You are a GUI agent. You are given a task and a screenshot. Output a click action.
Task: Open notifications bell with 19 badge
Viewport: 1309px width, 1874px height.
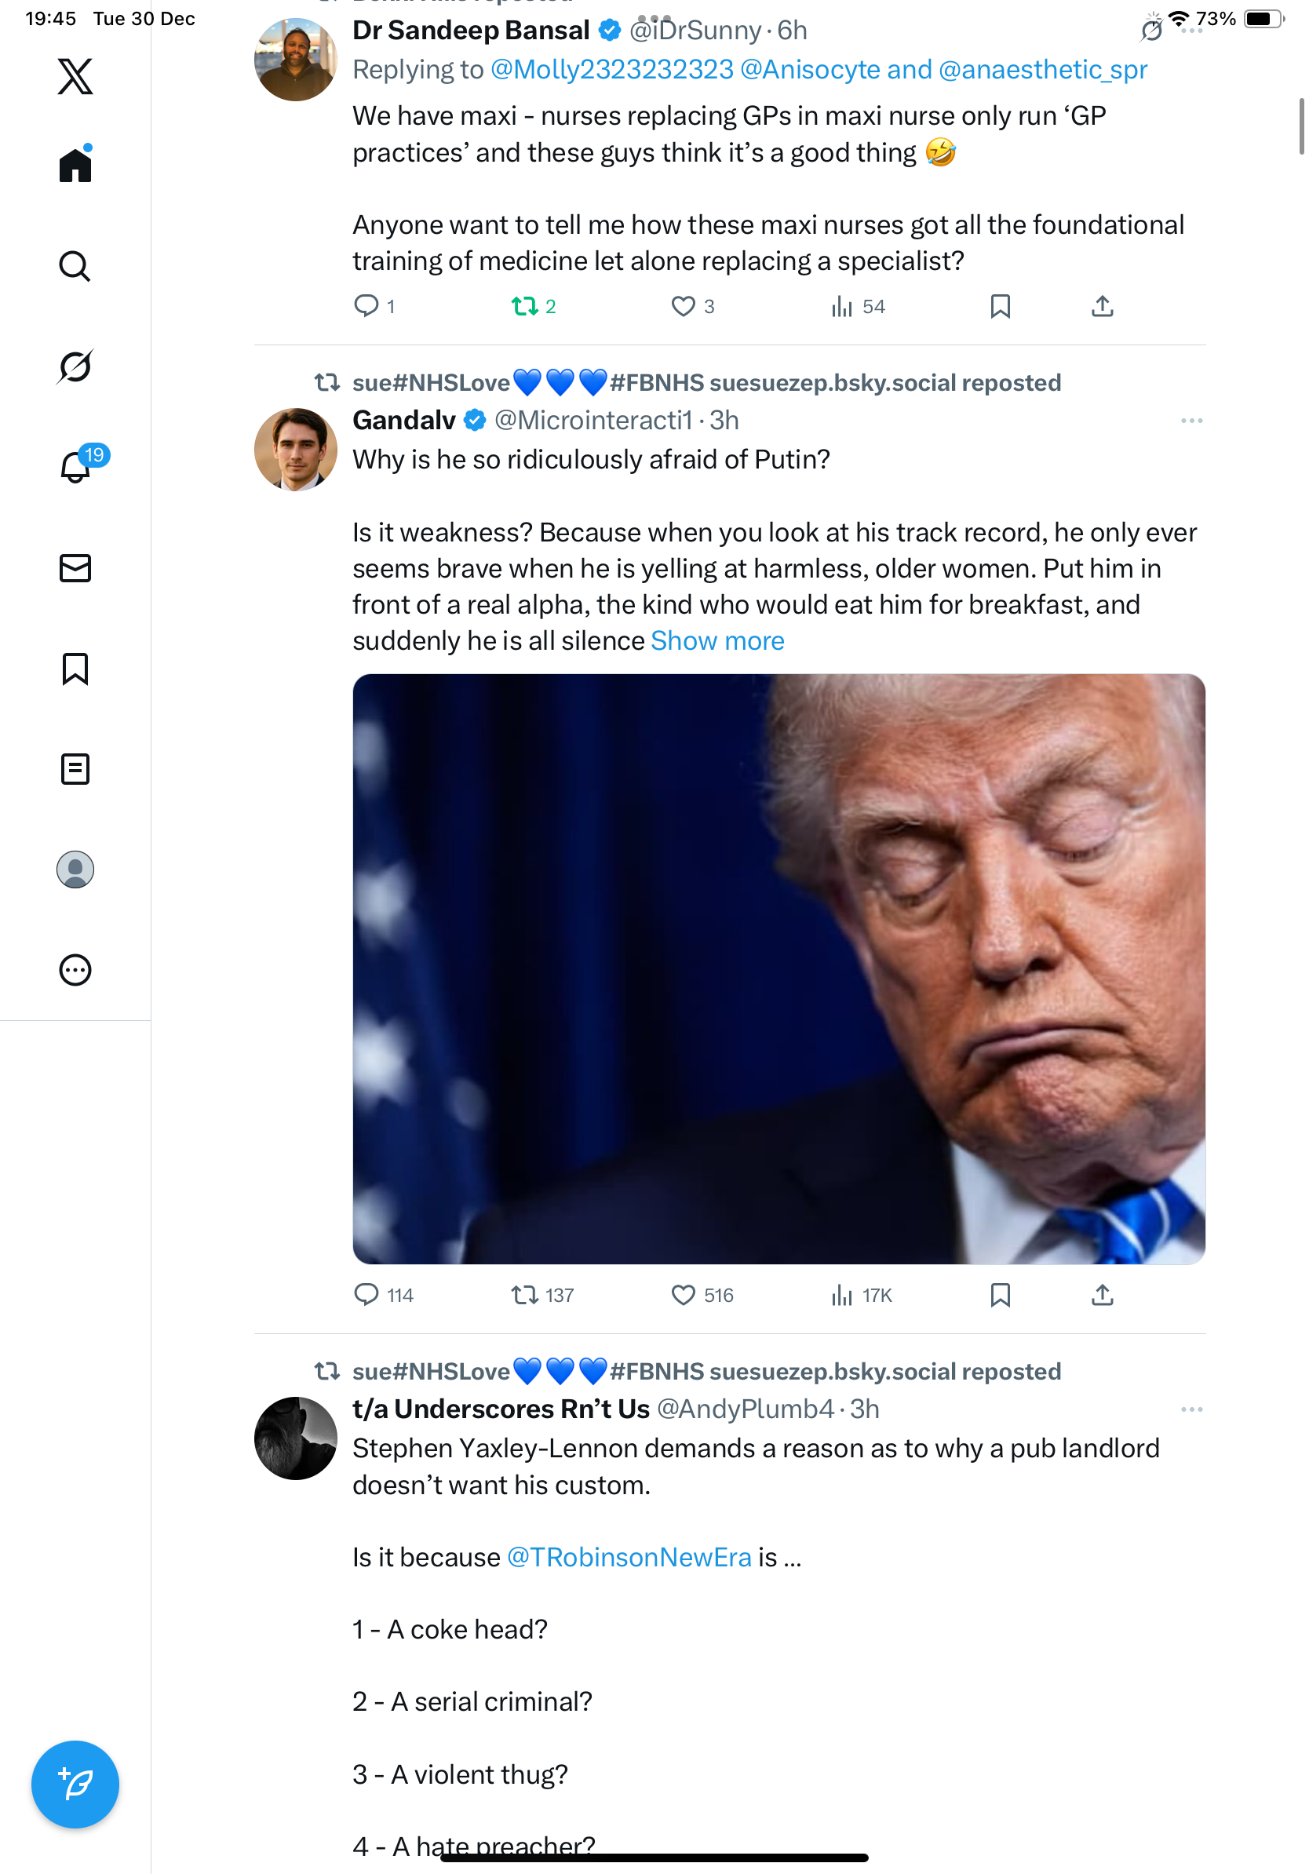click(x=75, y=468)
